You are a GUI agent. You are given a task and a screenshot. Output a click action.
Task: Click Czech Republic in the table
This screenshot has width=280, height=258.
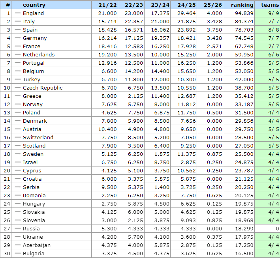coord(43,88)
